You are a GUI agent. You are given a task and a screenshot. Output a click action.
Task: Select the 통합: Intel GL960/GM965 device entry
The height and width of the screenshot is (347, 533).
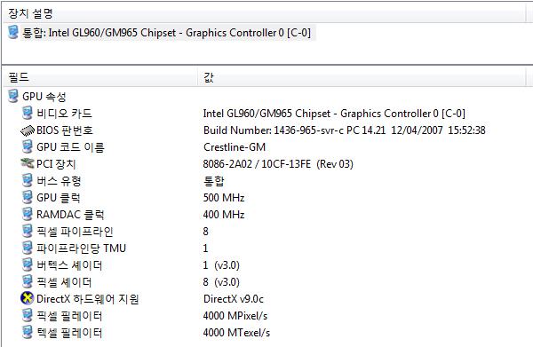167,33
